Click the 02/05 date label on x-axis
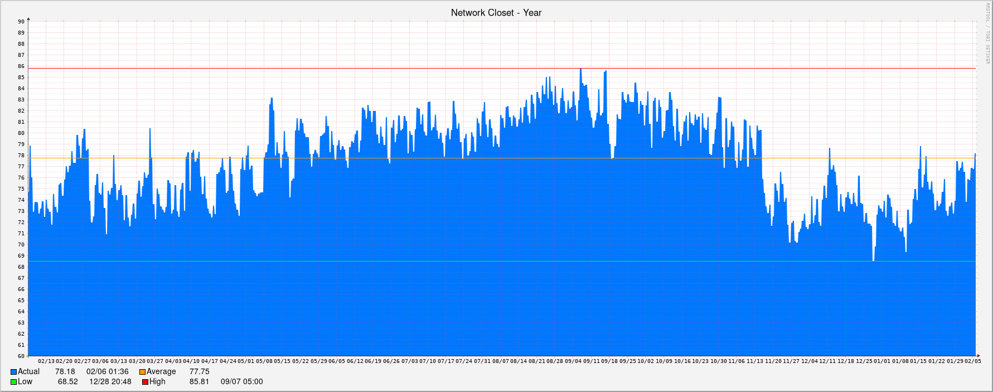Viewport: 993px width, 392px height. (x=972, y=361)
